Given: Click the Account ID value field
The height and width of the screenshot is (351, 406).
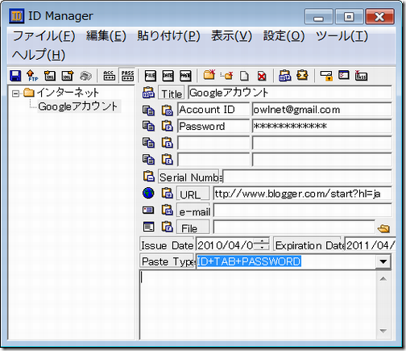Looking at the screenshot, I should [321, 110].
